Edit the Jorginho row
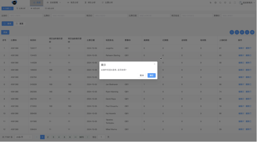This screenshot has height=142, width=257. click(241, 48)
